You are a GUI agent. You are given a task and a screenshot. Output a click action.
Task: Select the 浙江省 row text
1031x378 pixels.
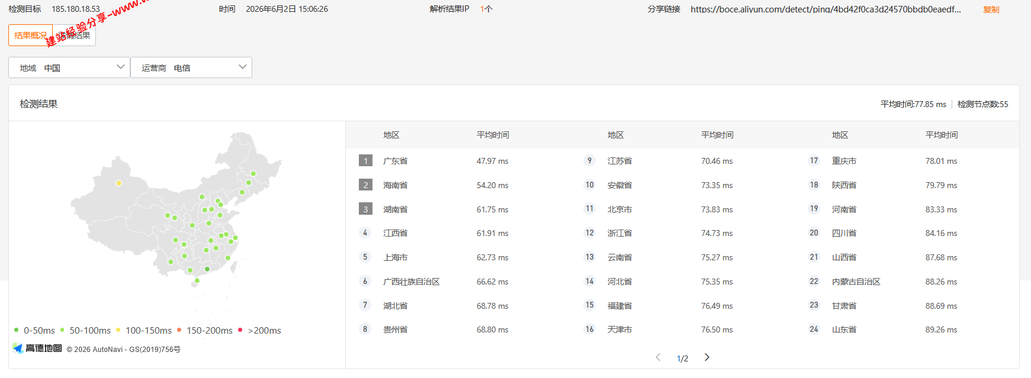[619, 233]
